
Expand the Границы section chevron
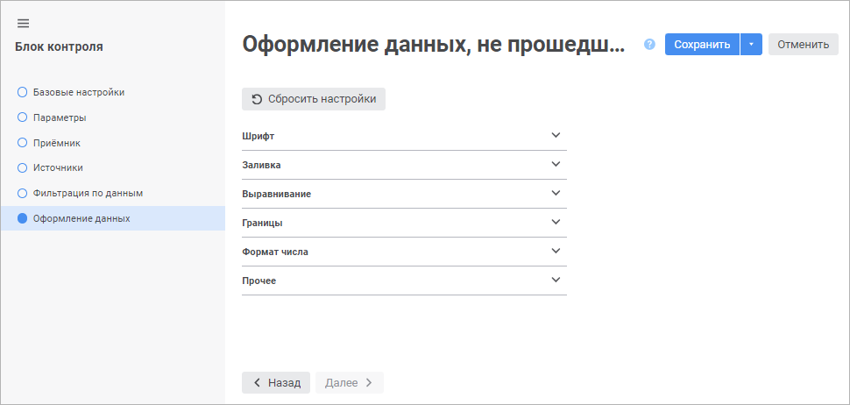(555, 222)
